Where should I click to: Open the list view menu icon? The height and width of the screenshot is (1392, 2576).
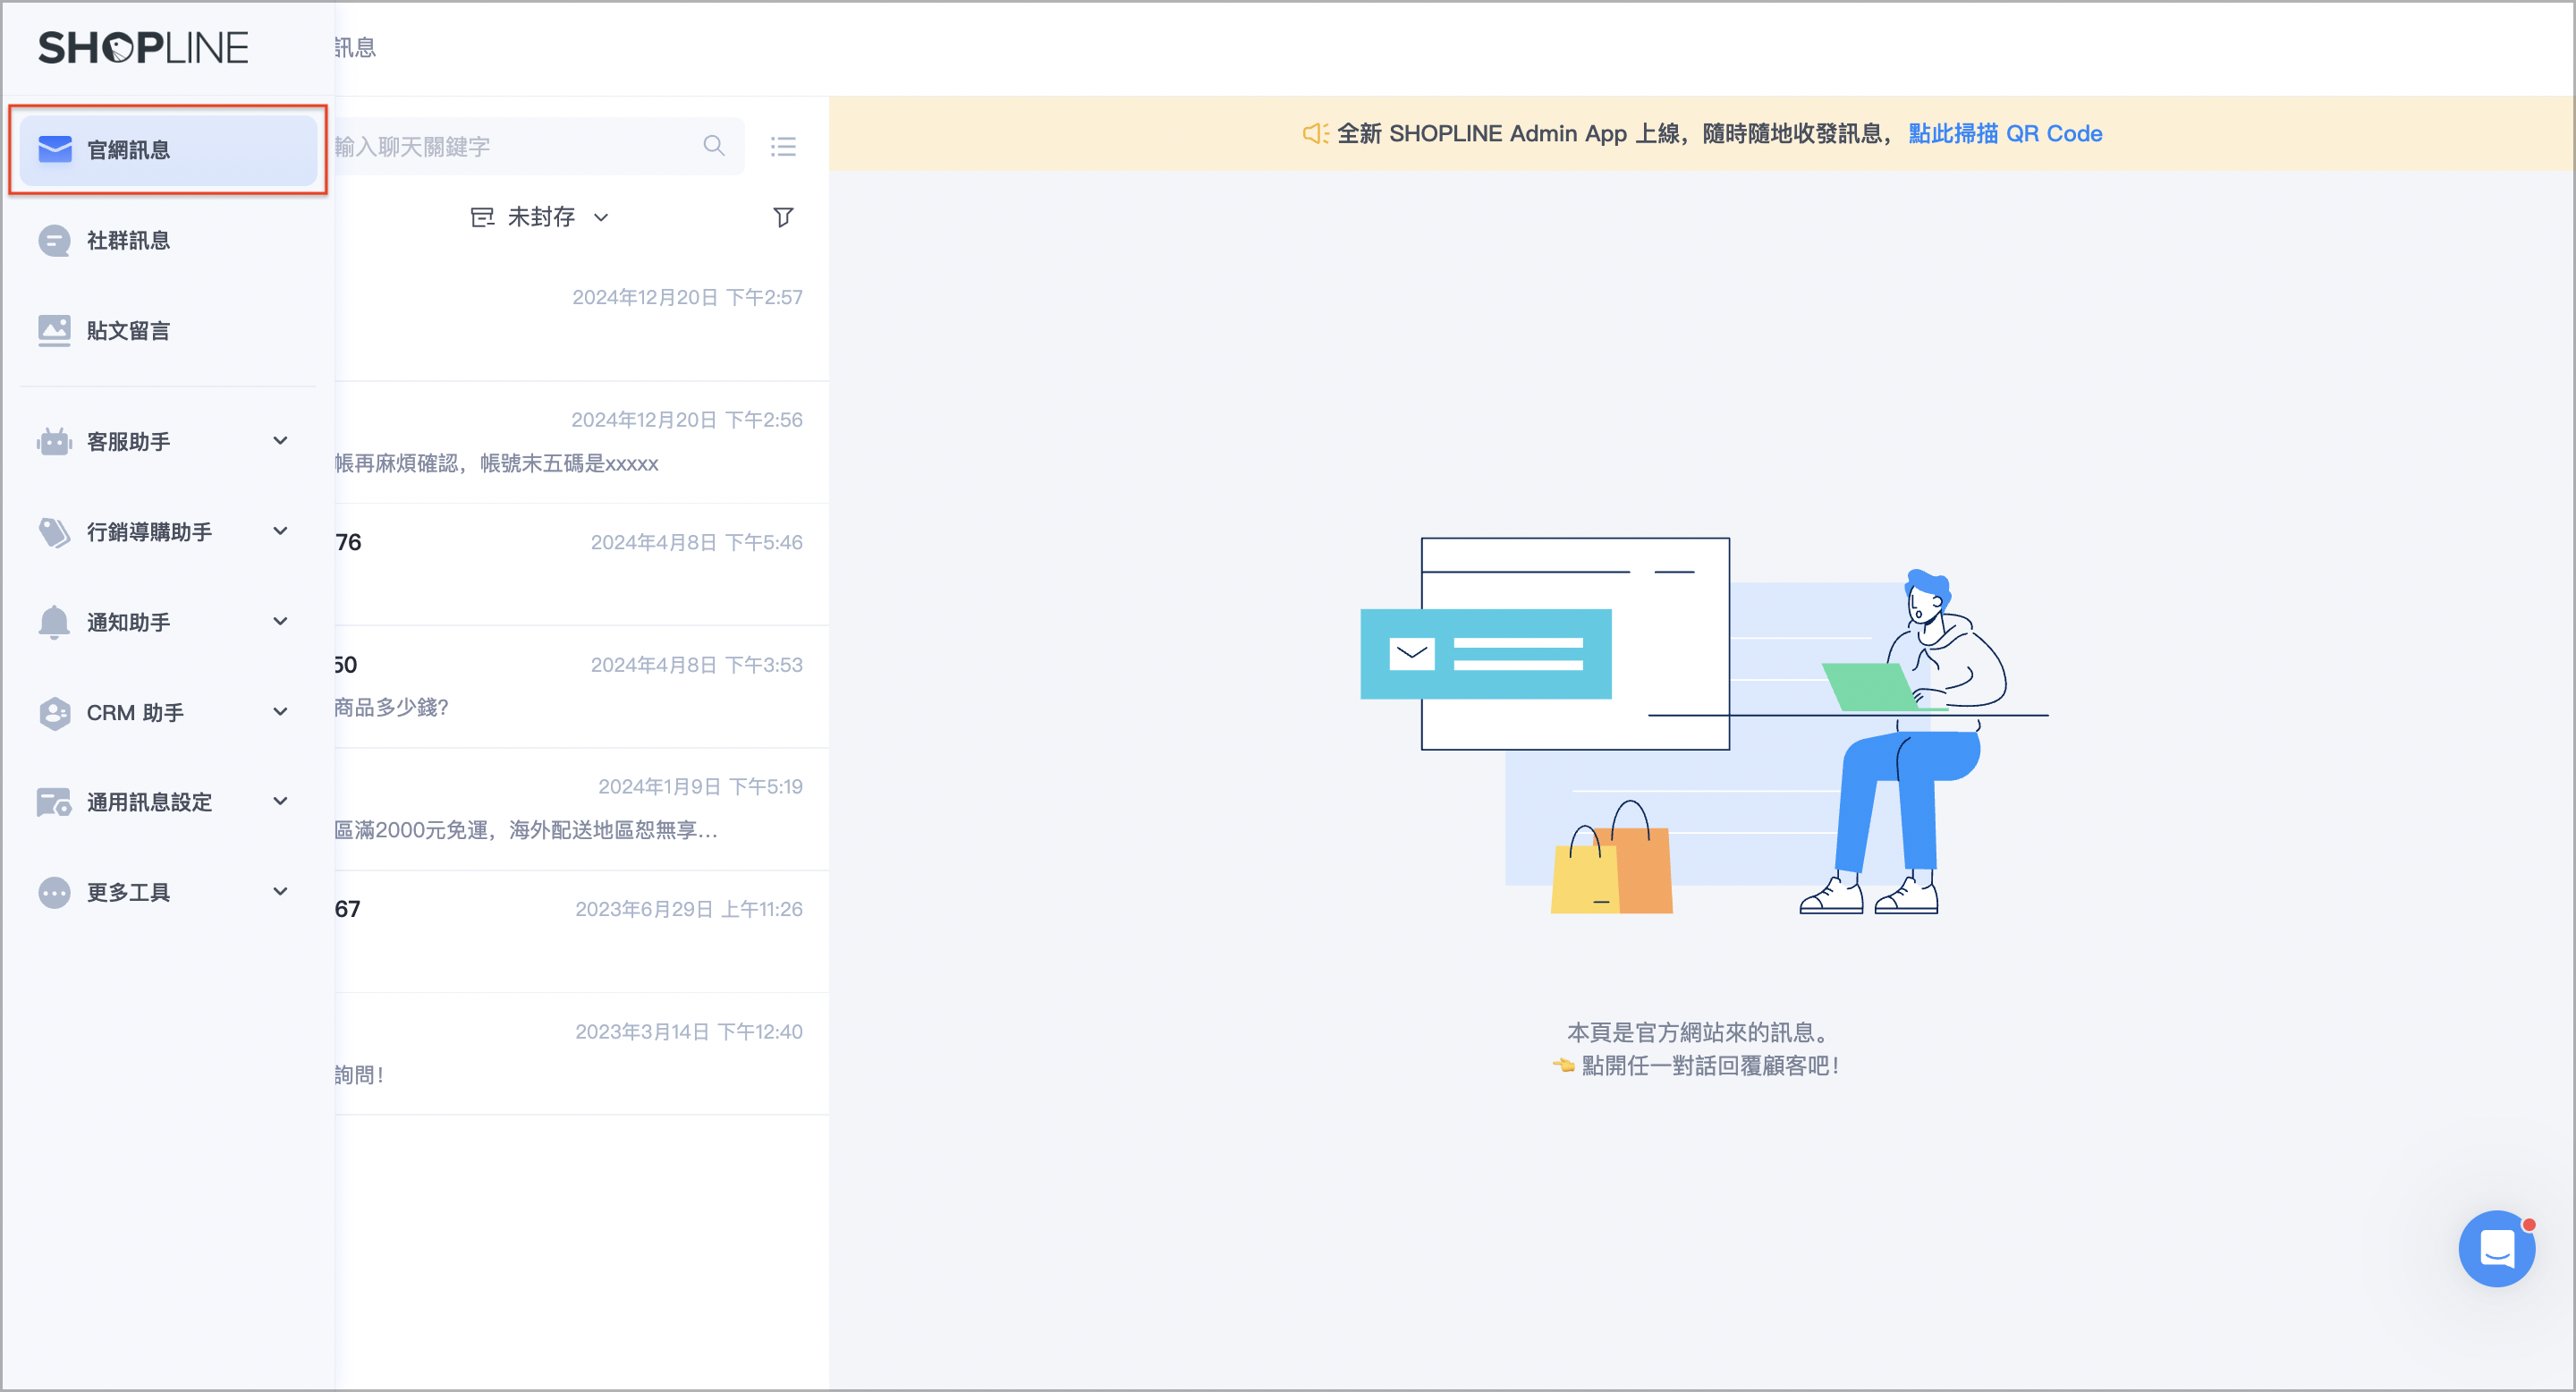click(783, 147)
